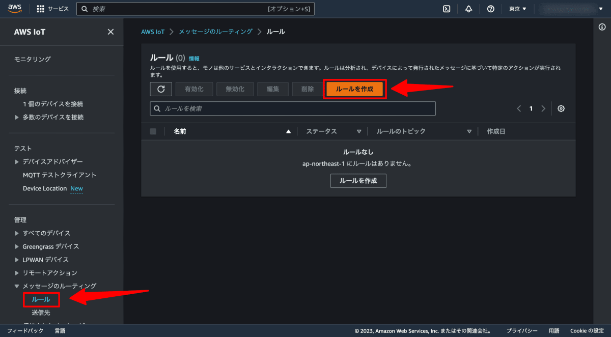Click ルールを作成 in the empty table
Screen dimensions: 611x337
click(x=358, y=181)
